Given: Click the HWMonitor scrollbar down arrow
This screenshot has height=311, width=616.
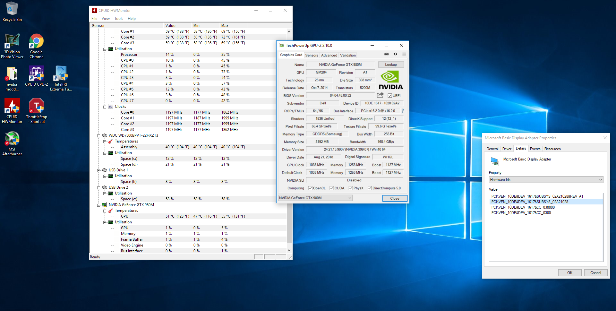Looking at the screenshot, I should (x=289, y=250).
